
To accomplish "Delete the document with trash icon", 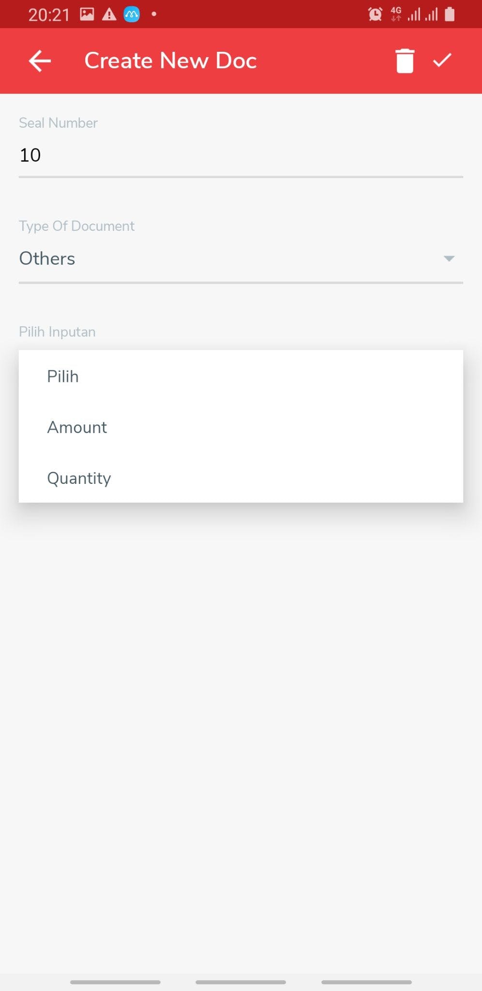I will click(405, 61).
